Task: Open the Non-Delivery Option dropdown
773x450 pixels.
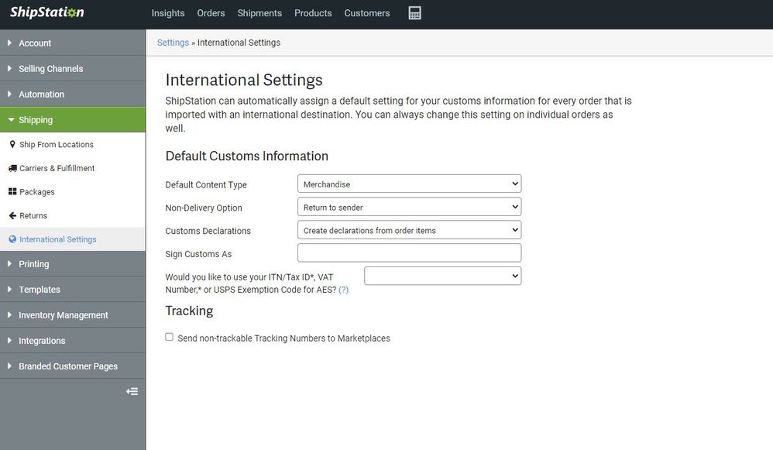Action: pyautogui.click(x=409, y=208)
